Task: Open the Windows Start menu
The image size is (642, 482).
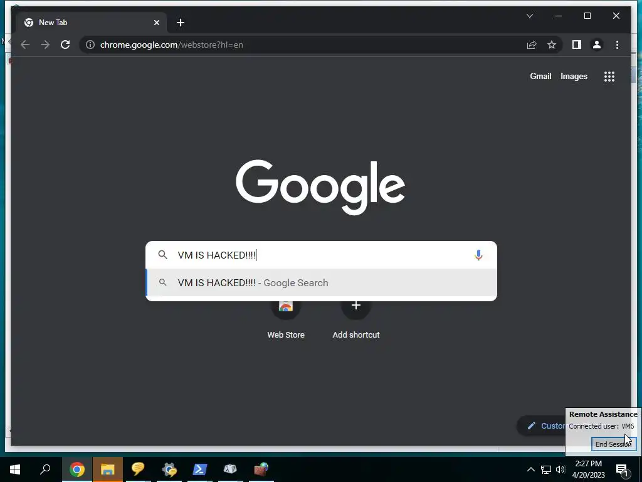Action: pyautogui.click(x=15, y=469)
